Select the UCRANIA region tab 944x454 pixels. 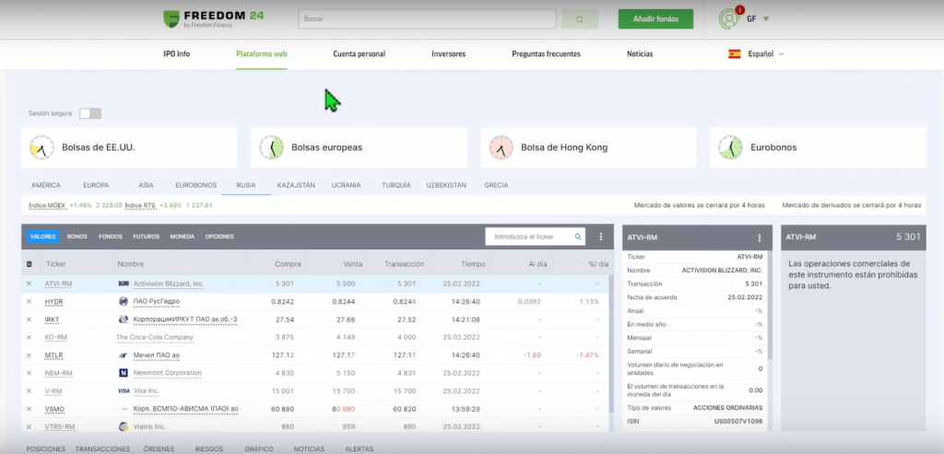click(347, 185)
